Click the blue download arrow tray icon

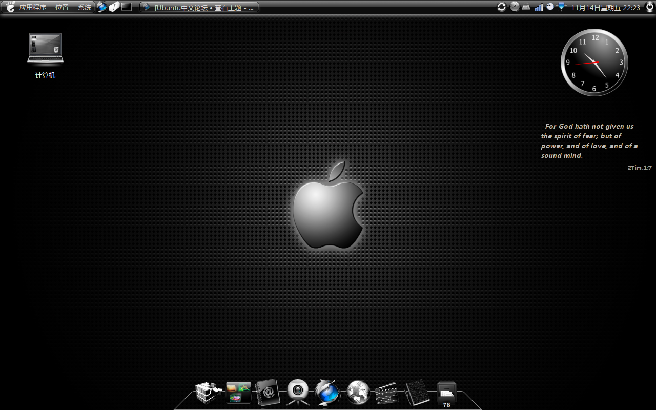click(561, 7)
